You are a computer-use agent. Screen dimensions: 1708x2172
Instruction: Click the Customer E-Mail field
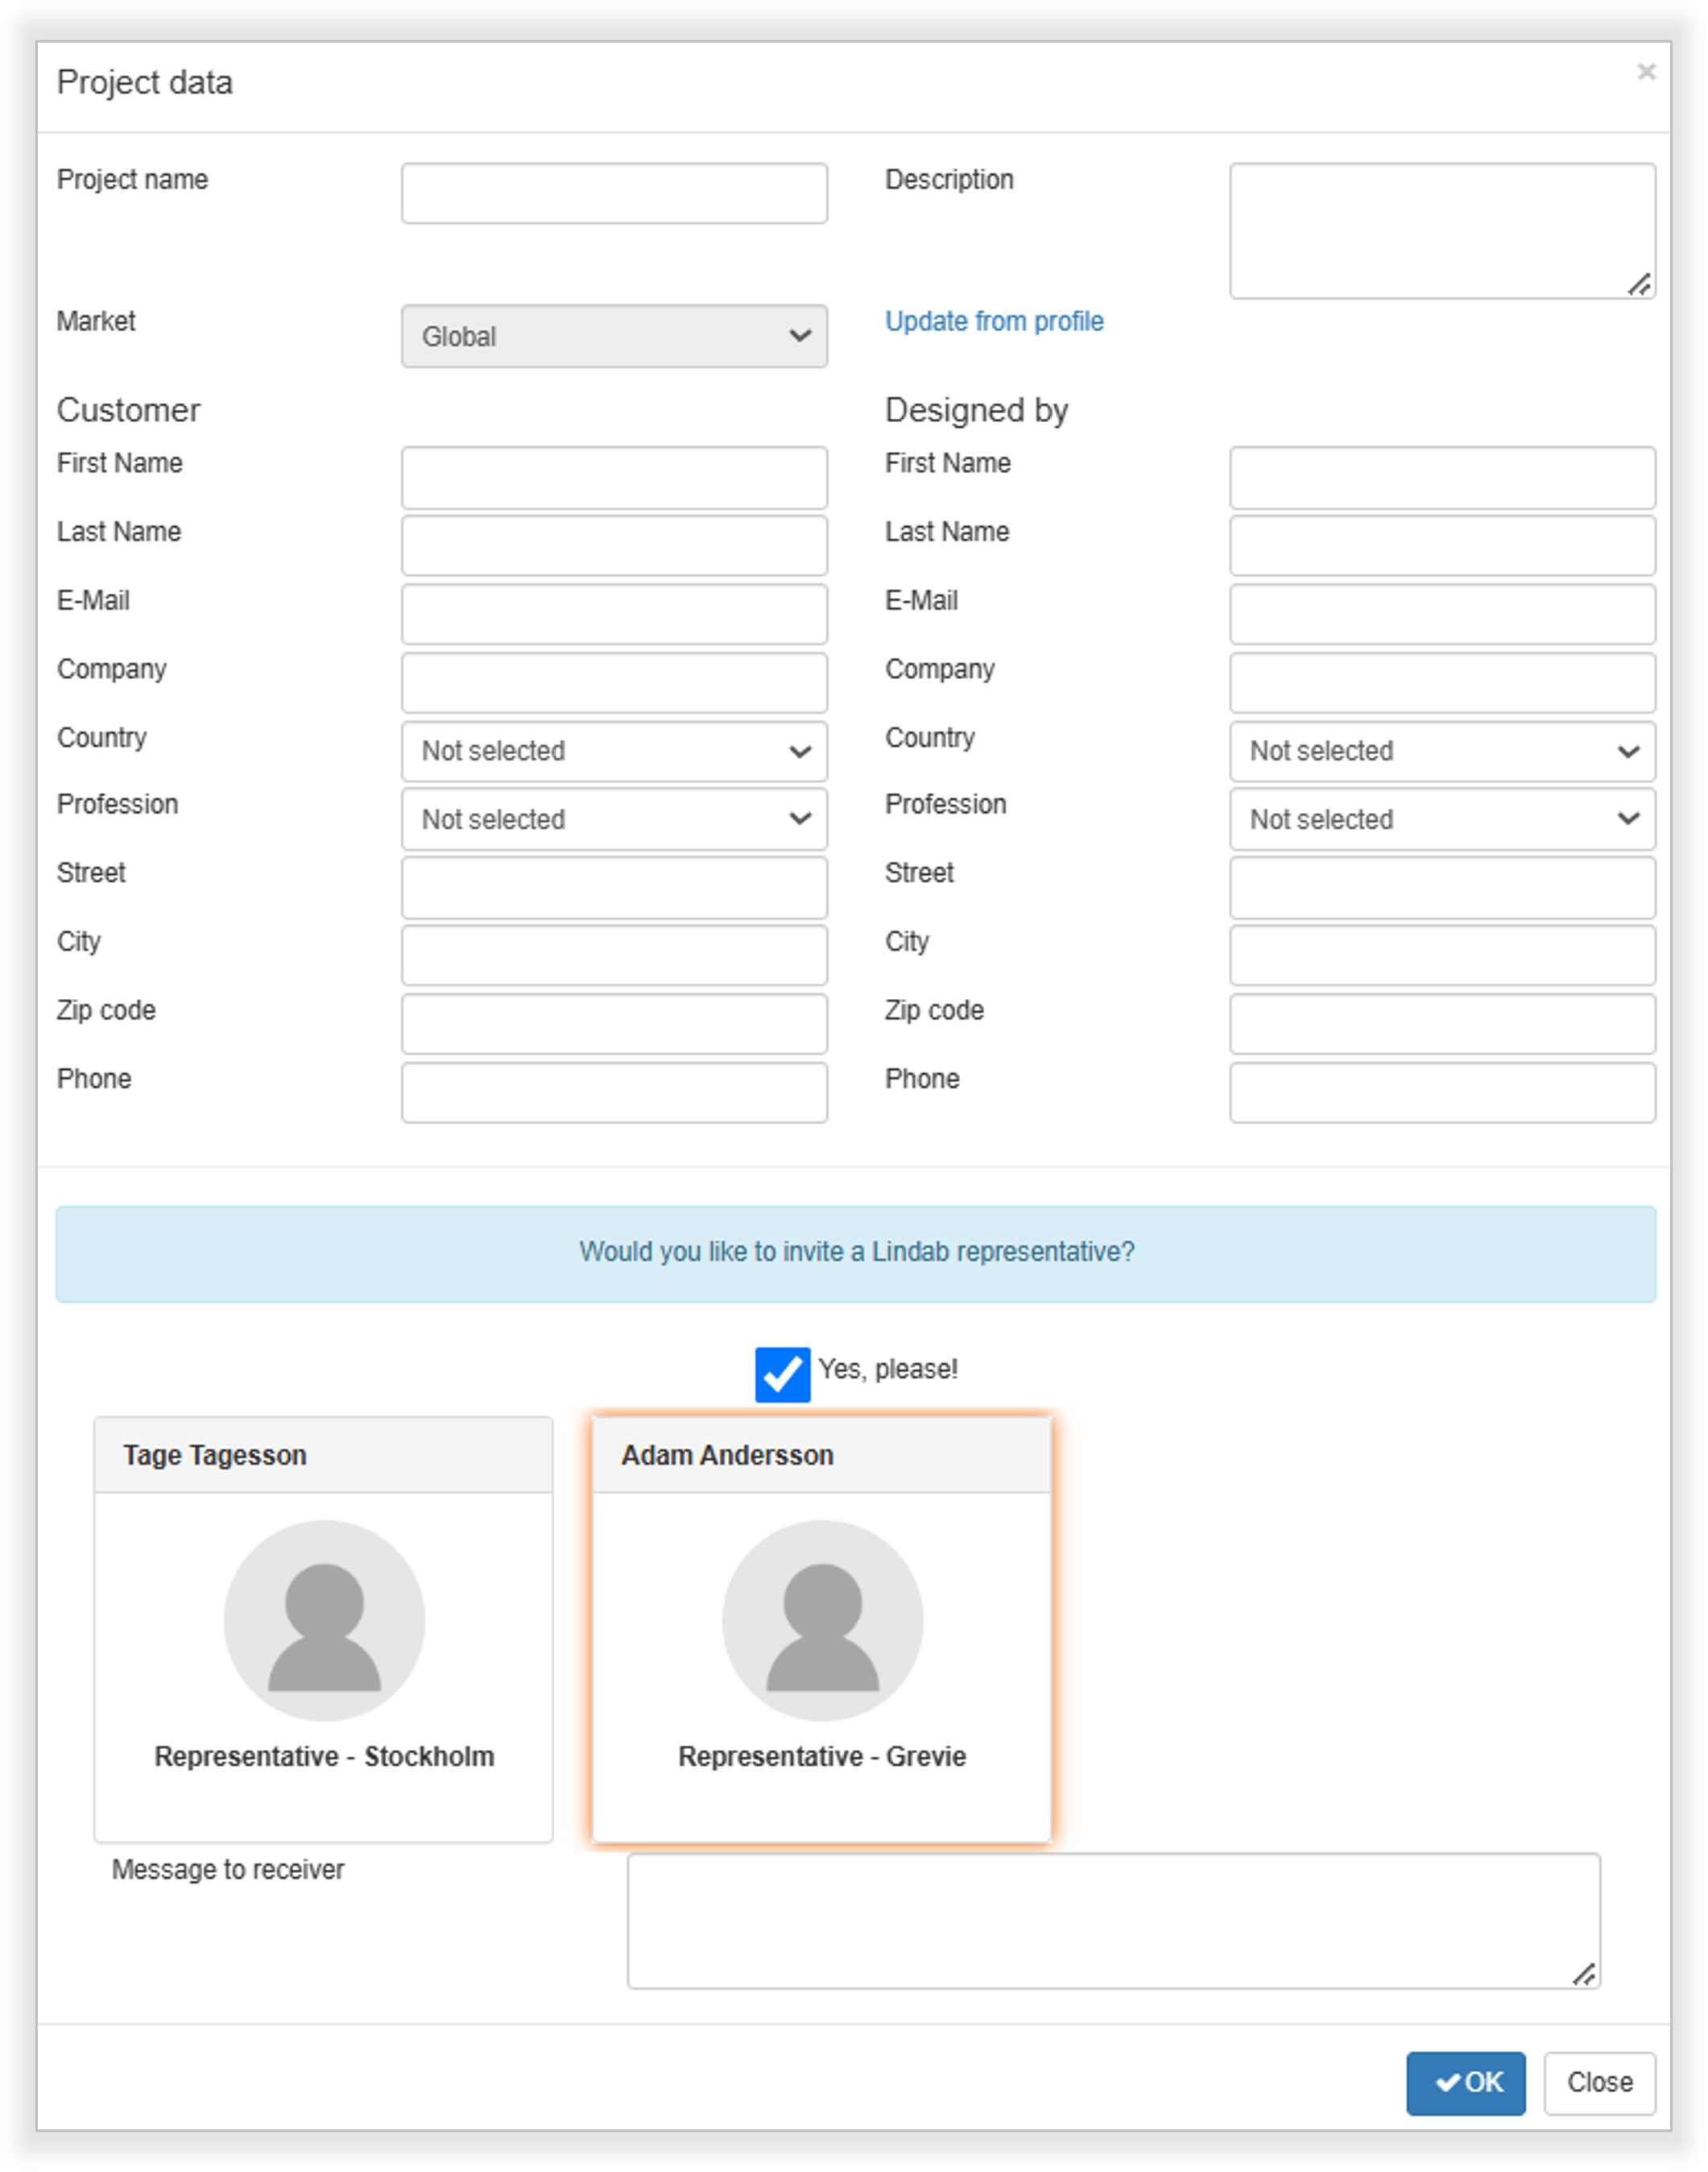[613, 613]
